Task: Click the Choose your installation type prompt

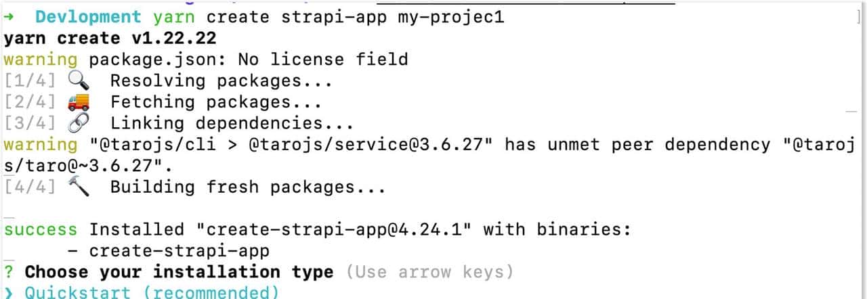Action: point(179,272)
